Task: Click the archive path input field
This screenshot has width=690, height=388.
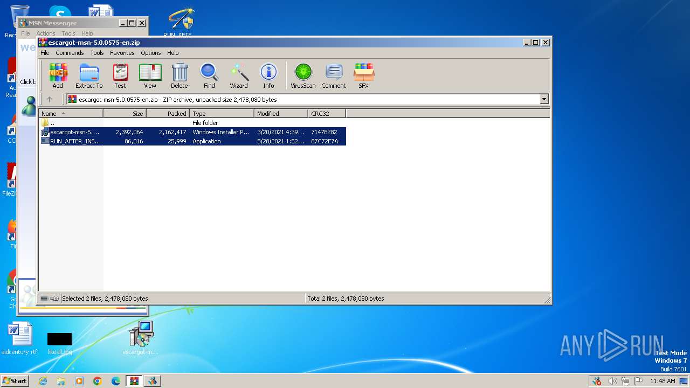Action: pos(303,99)
